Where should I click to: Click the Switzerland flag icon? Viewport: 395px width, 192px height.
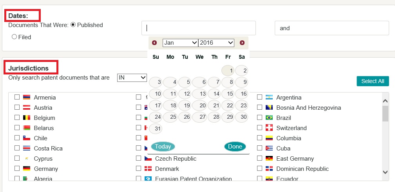point(269,128)
